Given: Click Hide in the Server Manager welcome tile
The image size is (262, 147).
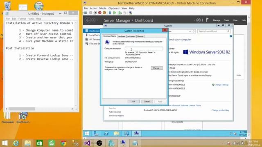Looking at the screenshot, I should click(238, 75).
